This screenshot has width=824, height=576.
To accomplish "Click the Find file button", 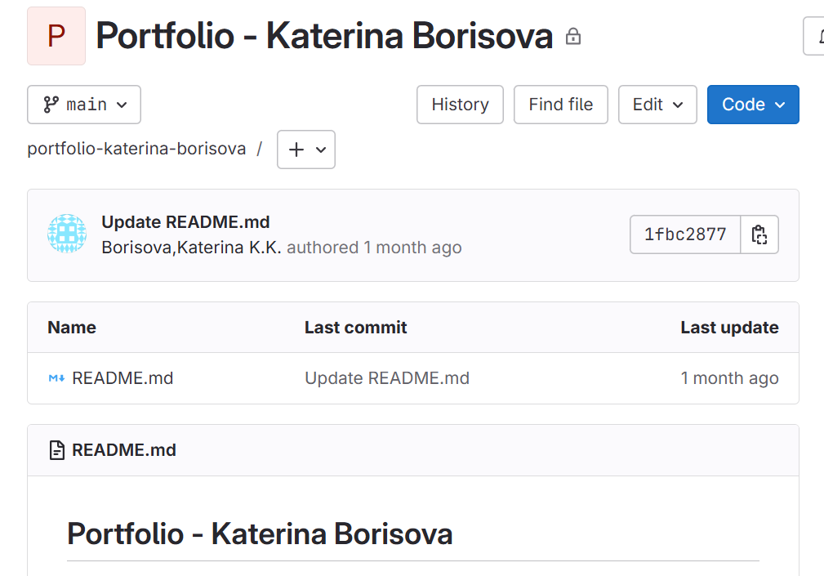I will point(561,105).
